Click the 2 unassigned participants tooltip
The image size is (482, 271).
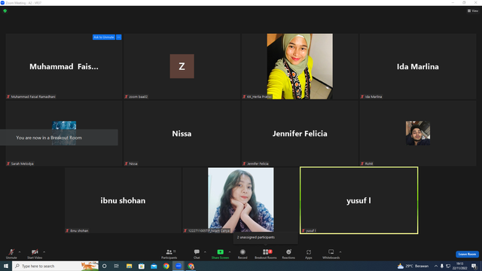click(x=266, y=238)
